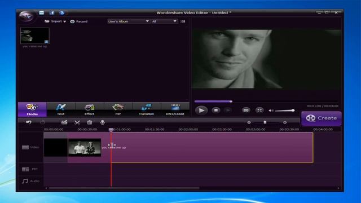The height and width of the screenshot is (203, 361).
Task: Play the preview video
Action: coord(201,111)
